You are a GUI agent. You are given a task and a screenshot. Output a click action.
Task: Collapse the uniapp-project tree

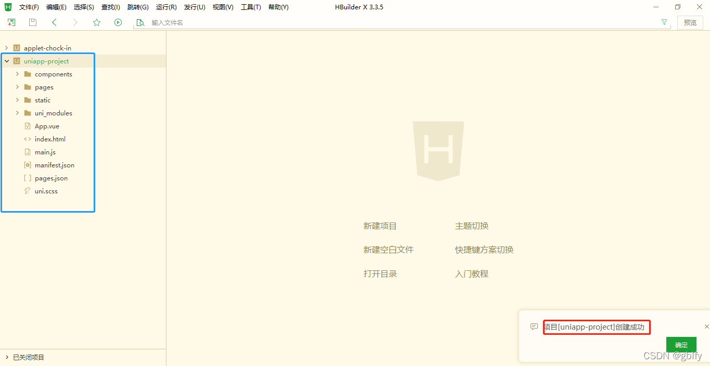click(6, 61)
